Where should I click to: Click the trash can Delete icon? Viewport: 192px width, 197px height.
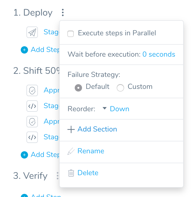click(71, 173)
